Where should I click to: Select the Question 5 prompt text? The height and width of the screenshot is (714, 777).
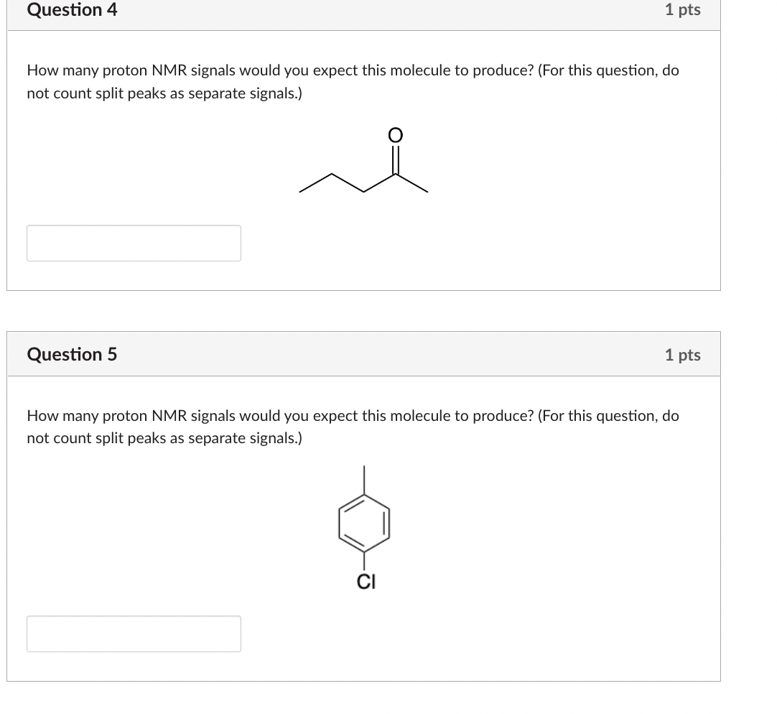coord(352,427)
